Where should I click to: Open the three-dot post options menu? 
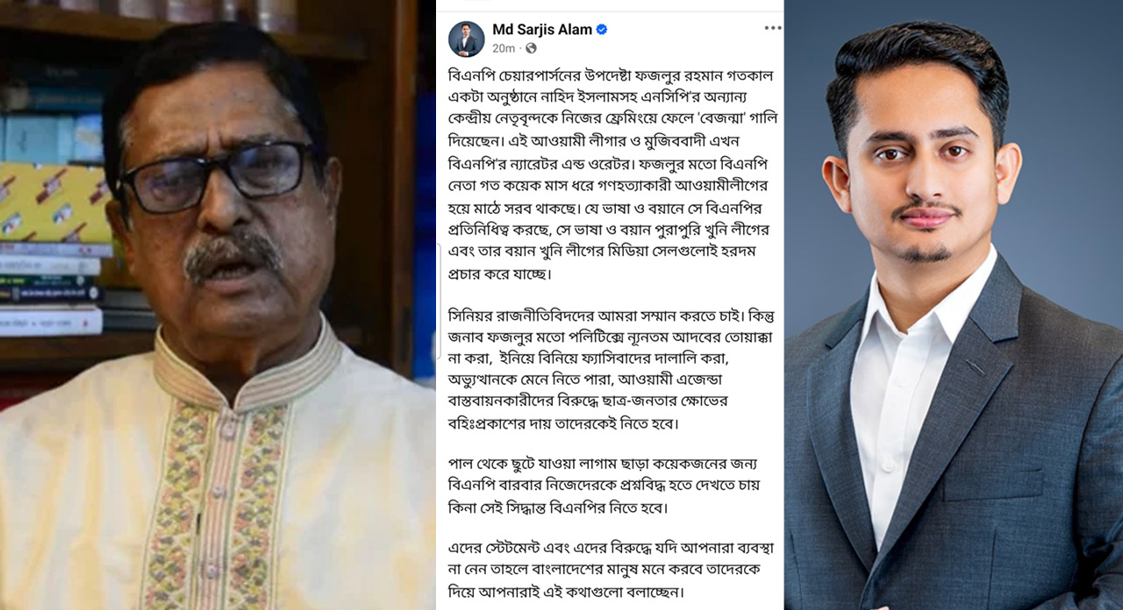pos(772,28)
